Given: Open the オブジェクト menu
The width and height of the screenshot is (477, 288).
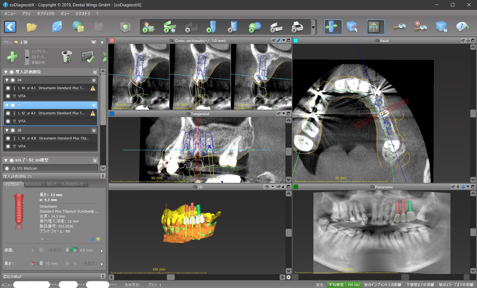Looking at the screenshot, I should pyautogui.click(x=46, y=13).
